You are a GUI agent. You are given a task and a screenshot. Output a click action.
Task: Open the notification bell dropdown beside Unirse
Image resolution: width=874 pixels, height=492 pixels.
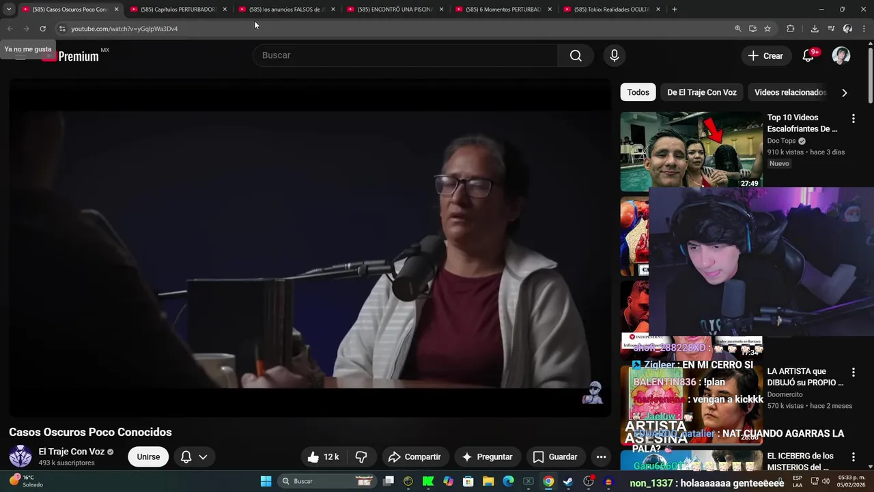[x=194, y=457]
